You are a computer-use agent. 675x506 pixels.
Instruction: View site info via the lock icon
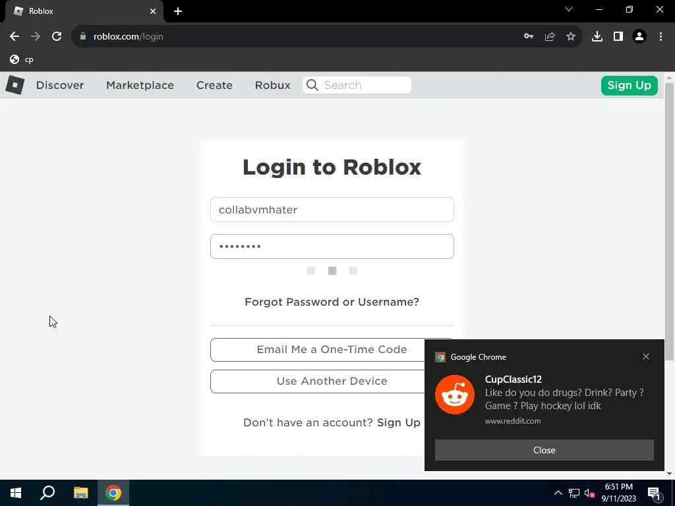[83, 37]
